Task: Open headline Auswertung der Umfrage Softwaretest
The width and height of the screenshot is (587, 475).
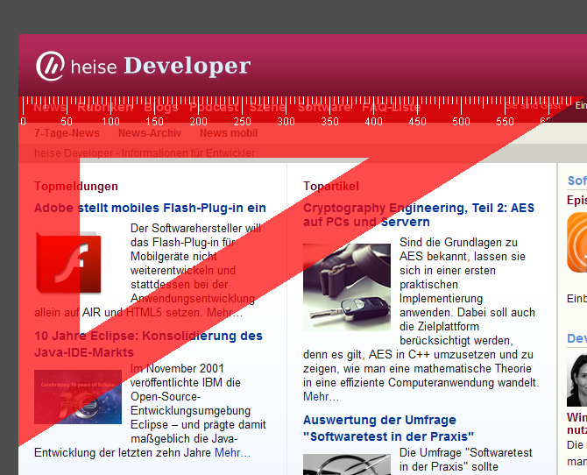Action: [x=388, y=428]
